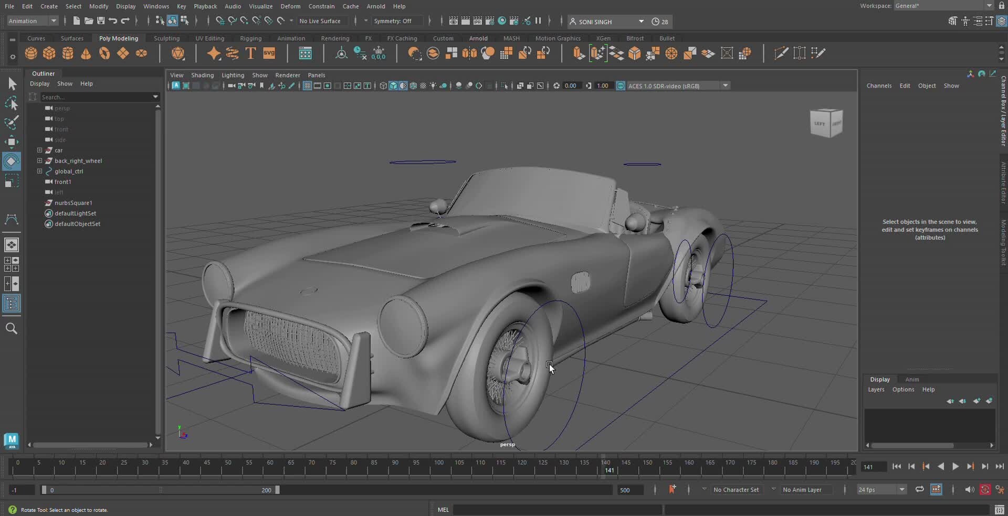The image size is (1008, 516).
Task: Click the Outliner search field
Action: (x=97, y=97)
